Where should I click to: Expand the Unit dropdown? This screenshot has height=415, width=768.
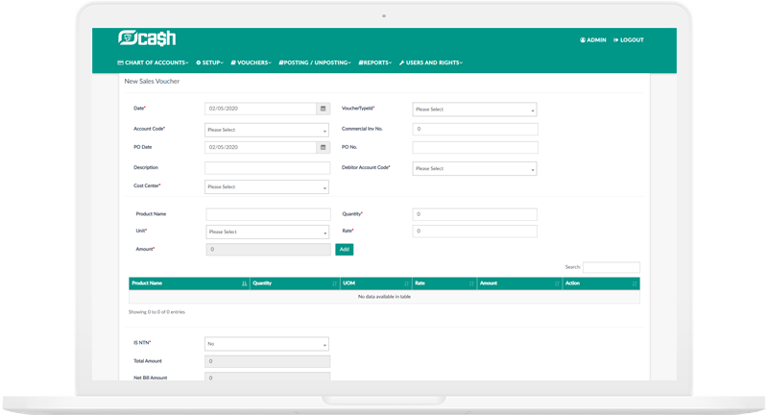click(x=268, y=232)
